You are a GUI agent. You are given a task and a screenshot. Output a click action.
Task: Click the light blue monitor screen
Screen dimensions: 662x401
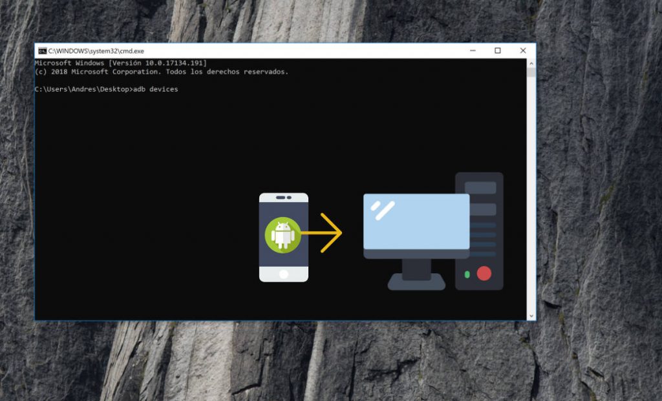tap(416, 221)
